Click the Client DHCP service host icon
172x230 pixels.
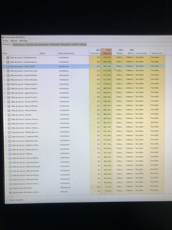tap(8, 67)
